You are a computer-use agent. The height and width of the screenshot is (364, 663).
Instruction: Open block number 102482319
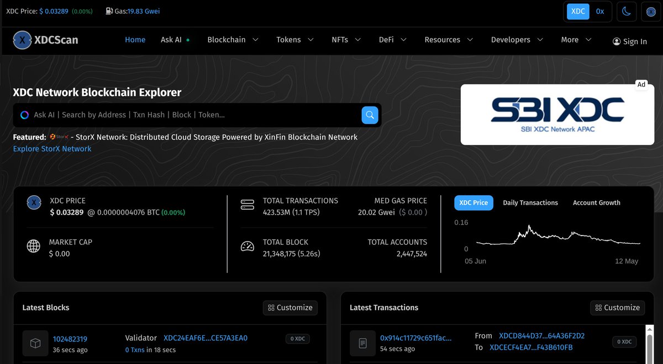(70, 339)
